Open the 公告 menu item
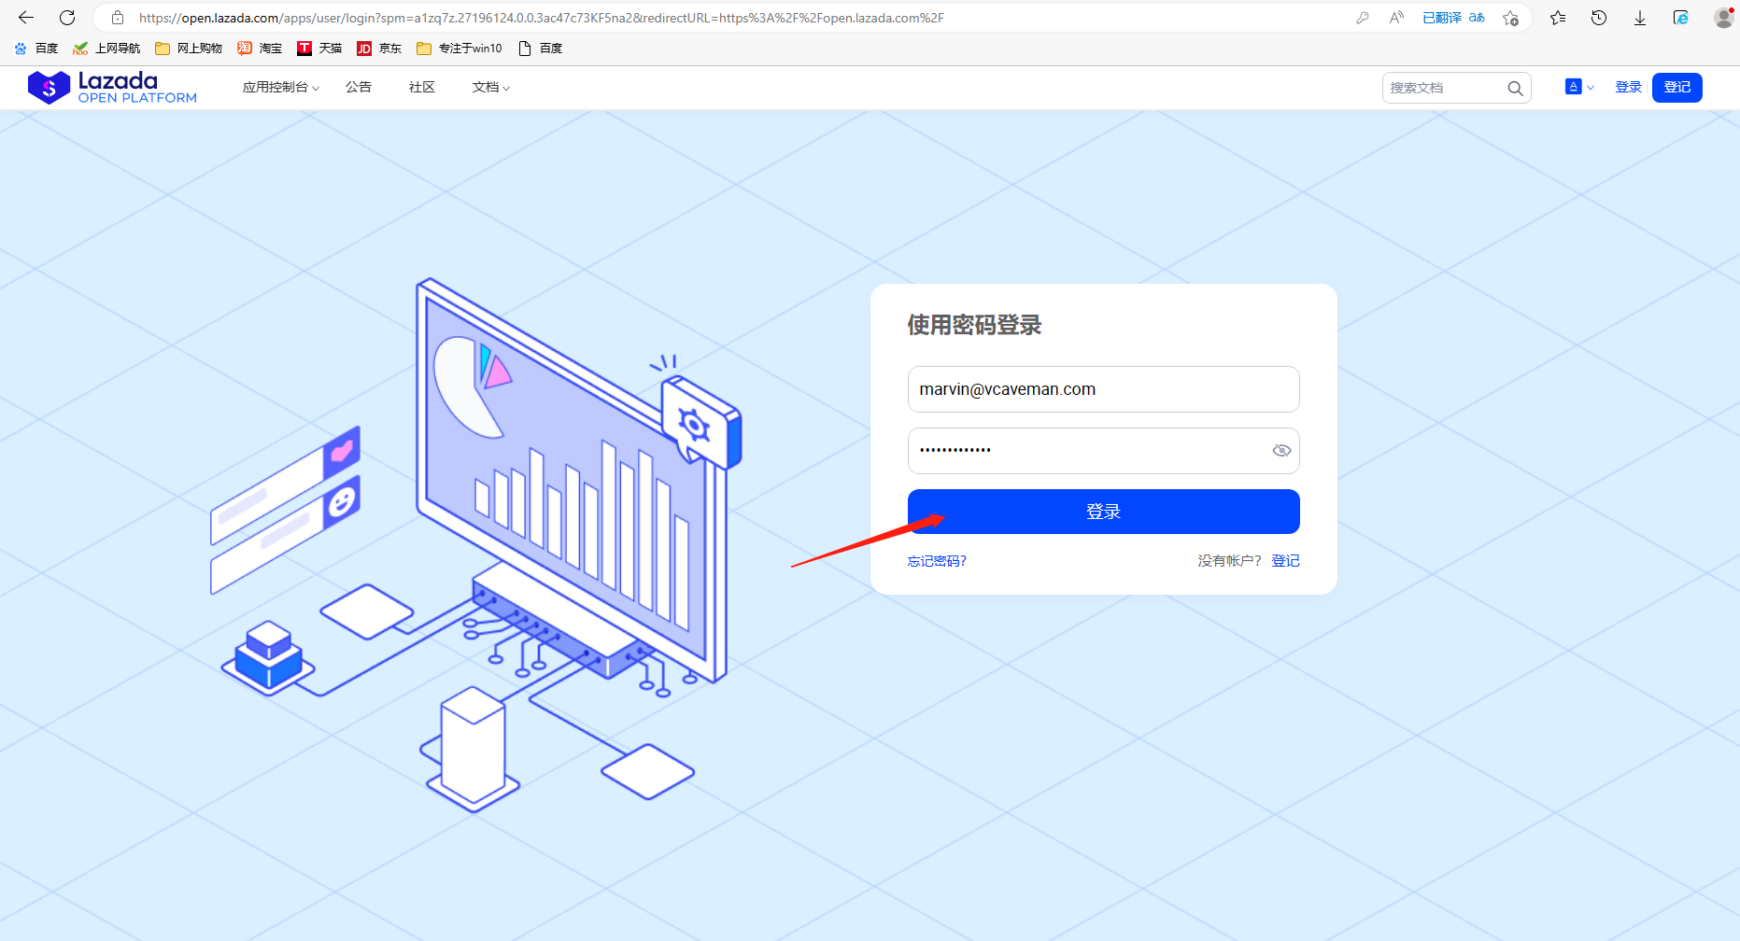1740x941 pixels. coord(359,88)
